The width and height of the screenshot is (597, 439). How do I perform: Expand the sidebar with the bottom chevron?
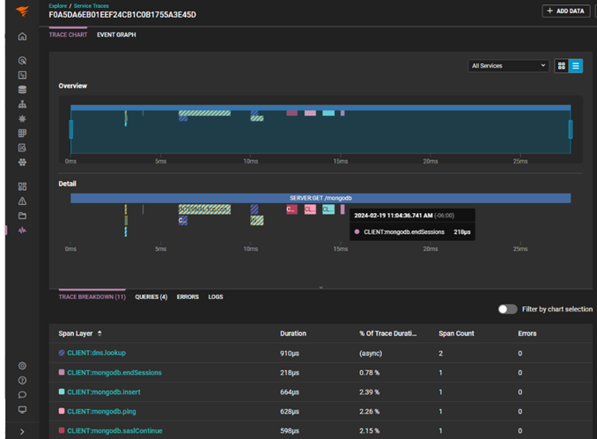point(22,432)
